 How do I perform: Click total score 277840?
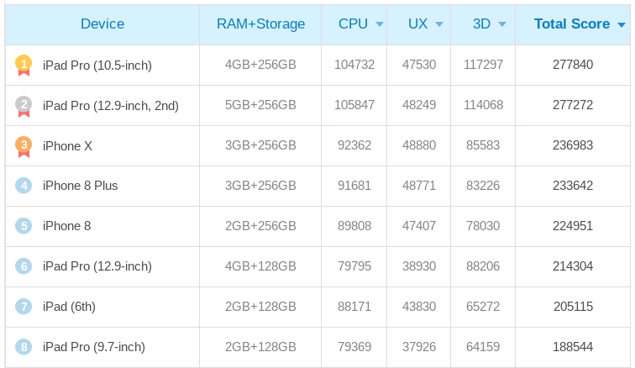(573, 65)
